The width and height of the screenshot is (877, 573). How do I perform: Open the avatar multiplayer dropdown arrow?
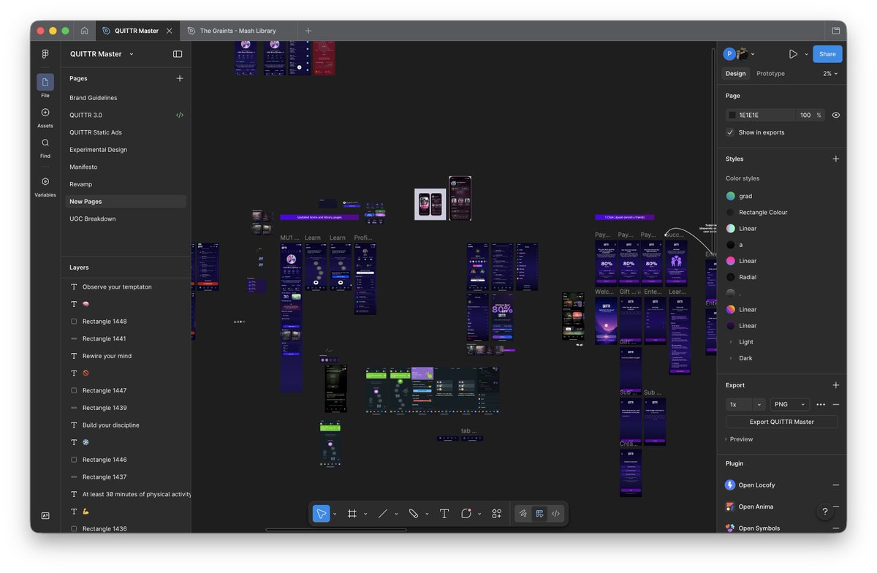(x=753, y=54)
